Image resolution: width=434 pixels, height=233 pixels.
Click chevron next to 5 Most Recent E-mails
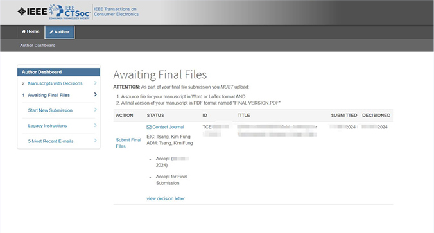95,141
